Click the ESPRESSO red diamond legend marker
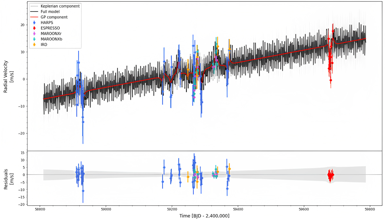Screen dimensions: 385x220 (x=34, y=28)
